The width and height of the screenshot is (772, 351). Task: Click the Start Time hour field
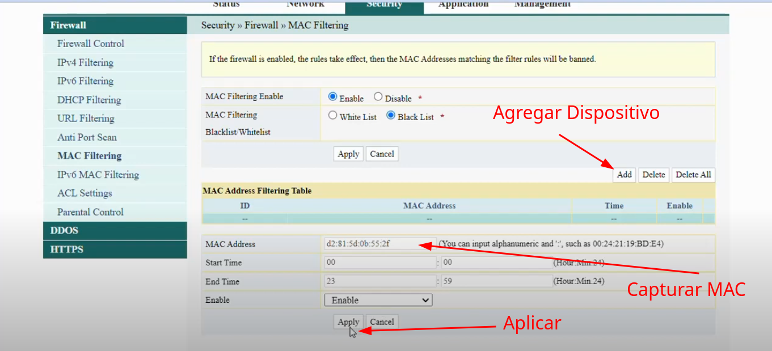(x=379, y=263)
